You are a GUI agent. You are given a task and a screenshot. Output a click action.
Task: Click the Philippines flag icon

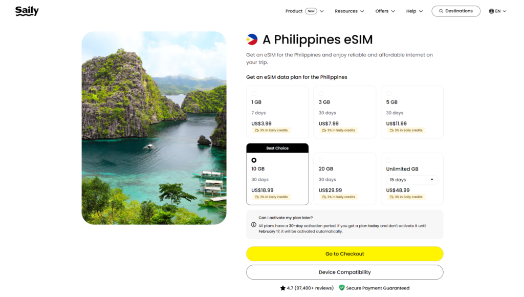point(251,39)
